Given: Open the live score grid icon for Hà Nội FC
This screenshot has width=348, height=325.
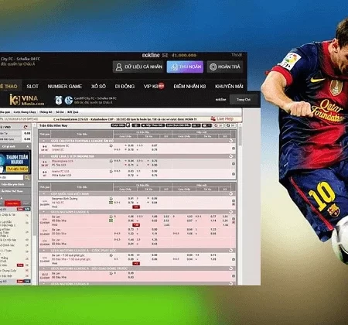Looking at the screenshot, I should [x=111, y=203].
